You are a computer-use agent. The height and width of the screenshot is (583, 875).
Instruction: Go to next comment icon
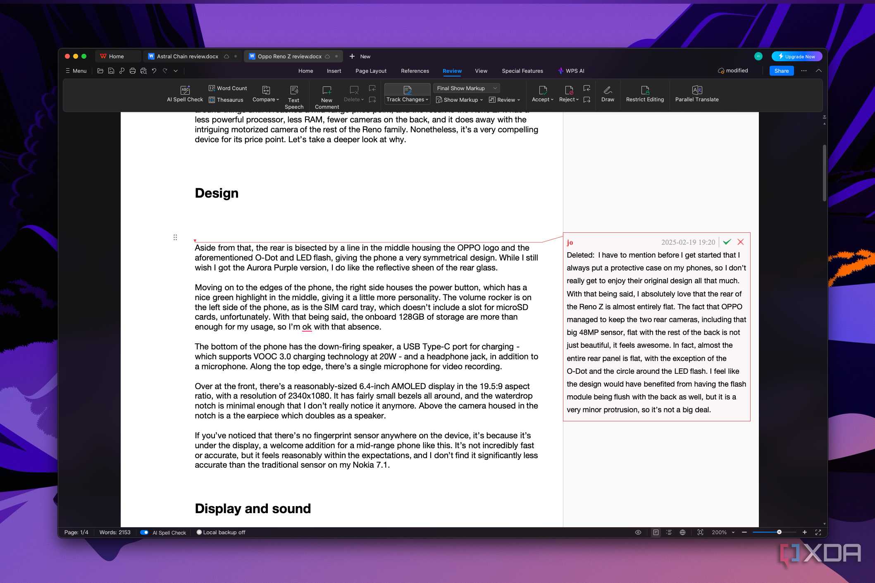372,100
